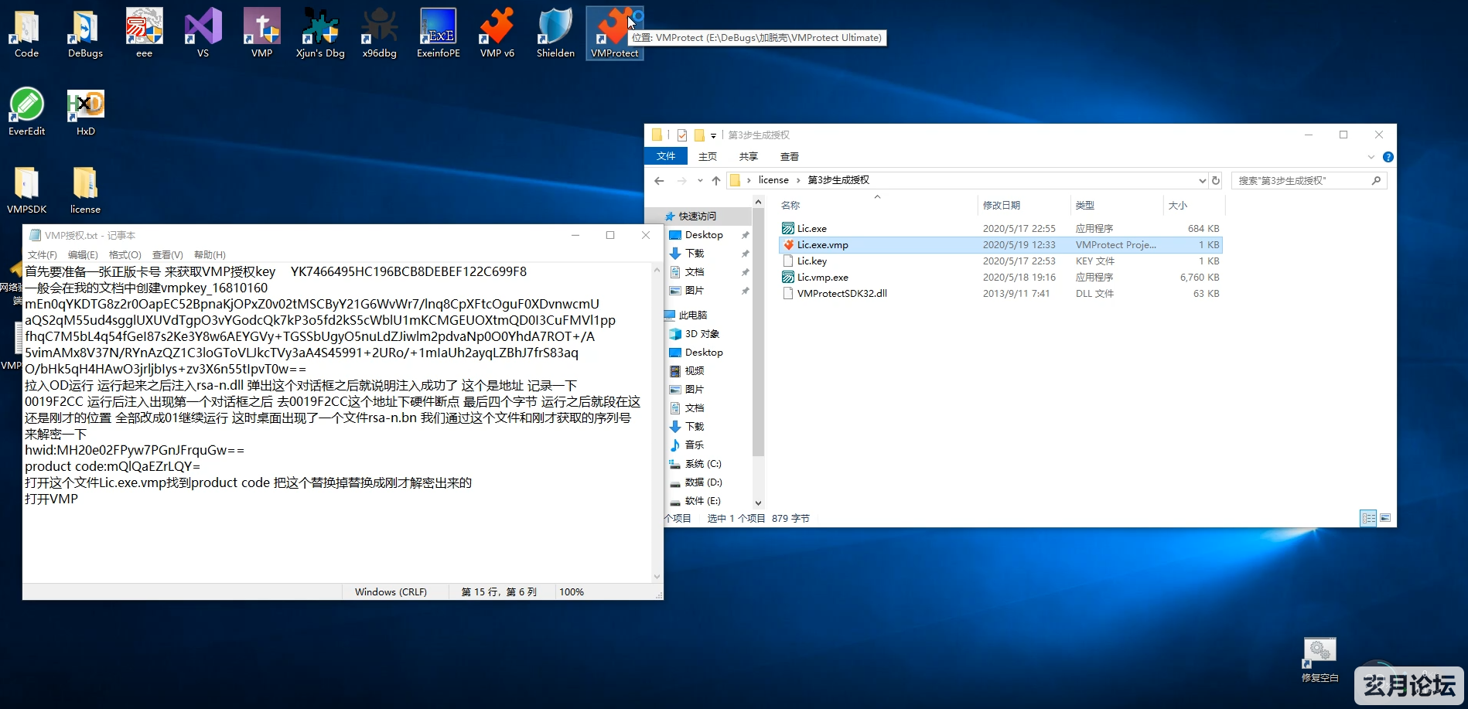Open Explorer help question mark icon

pyautogui.click(x=1388, y=157)
